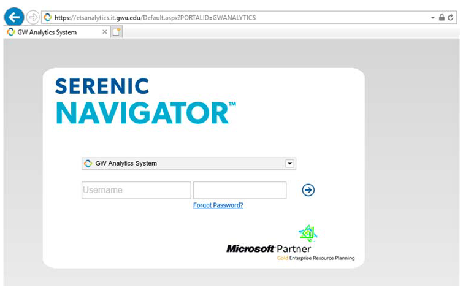
Task: Select the GW Analytics System browser tab
Action: [56, 32]
